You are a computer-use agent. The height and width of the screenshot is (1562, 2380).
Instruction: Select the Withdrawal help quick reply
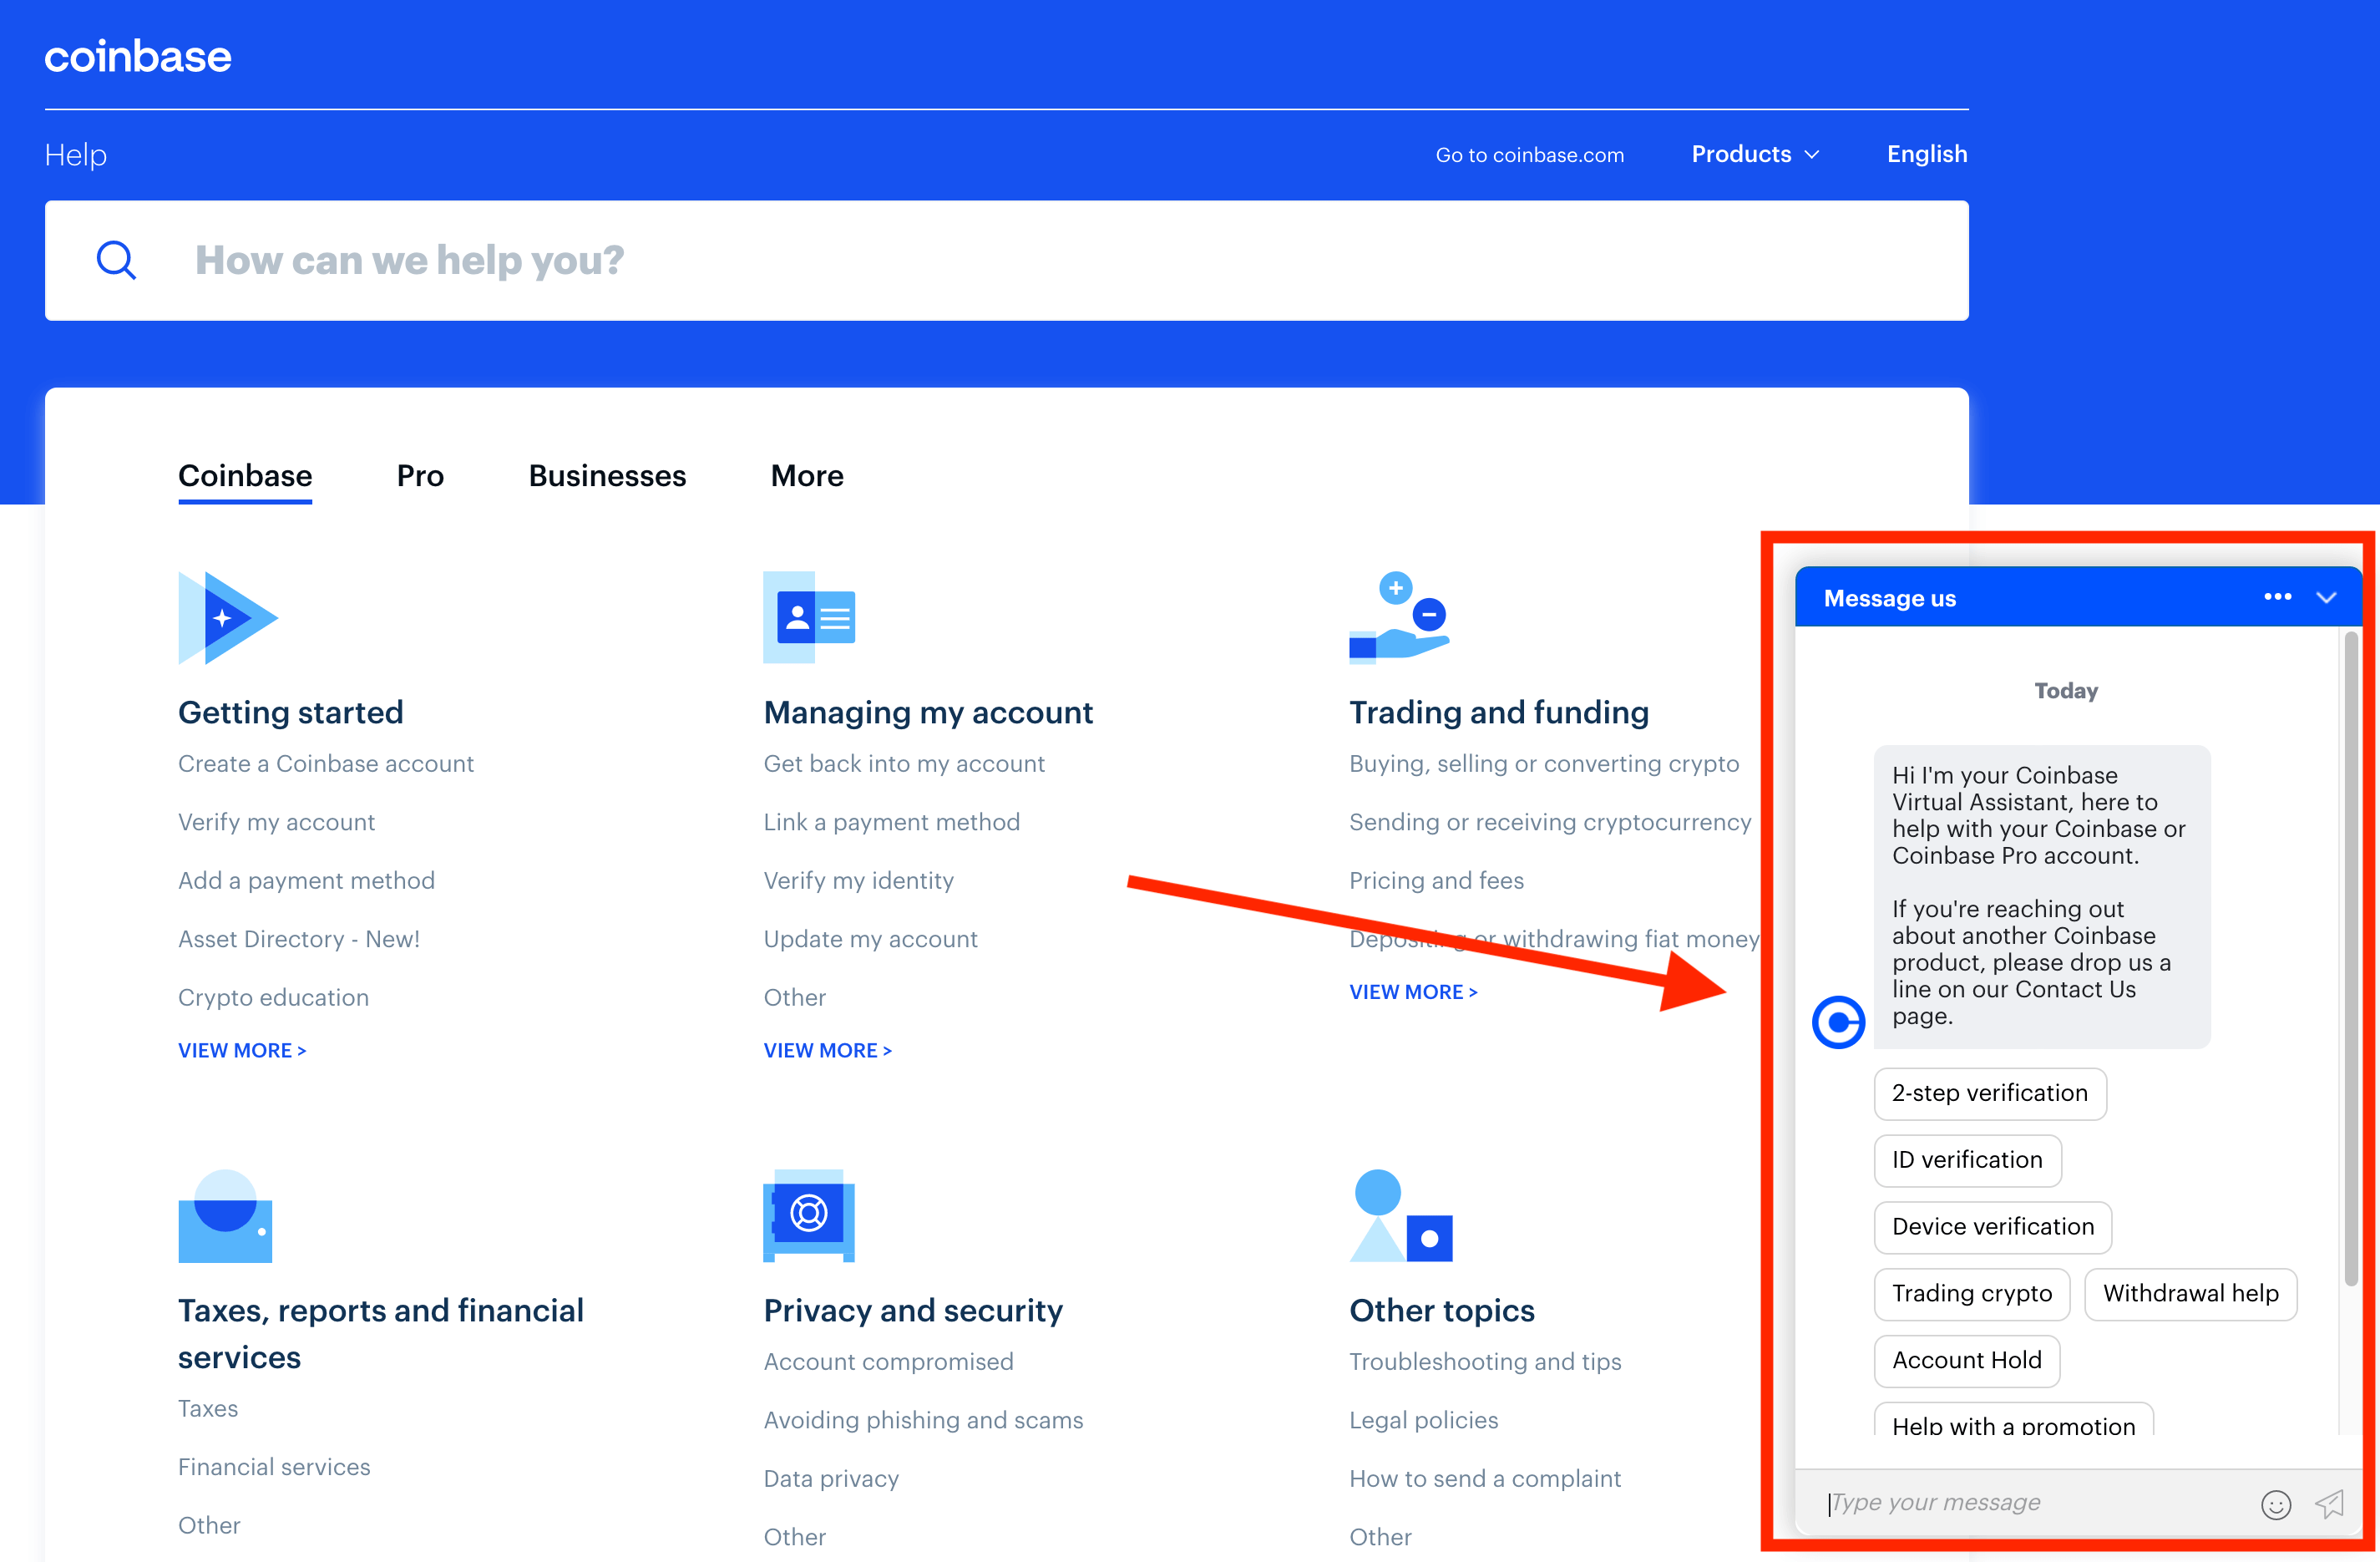point(2190,1293)
